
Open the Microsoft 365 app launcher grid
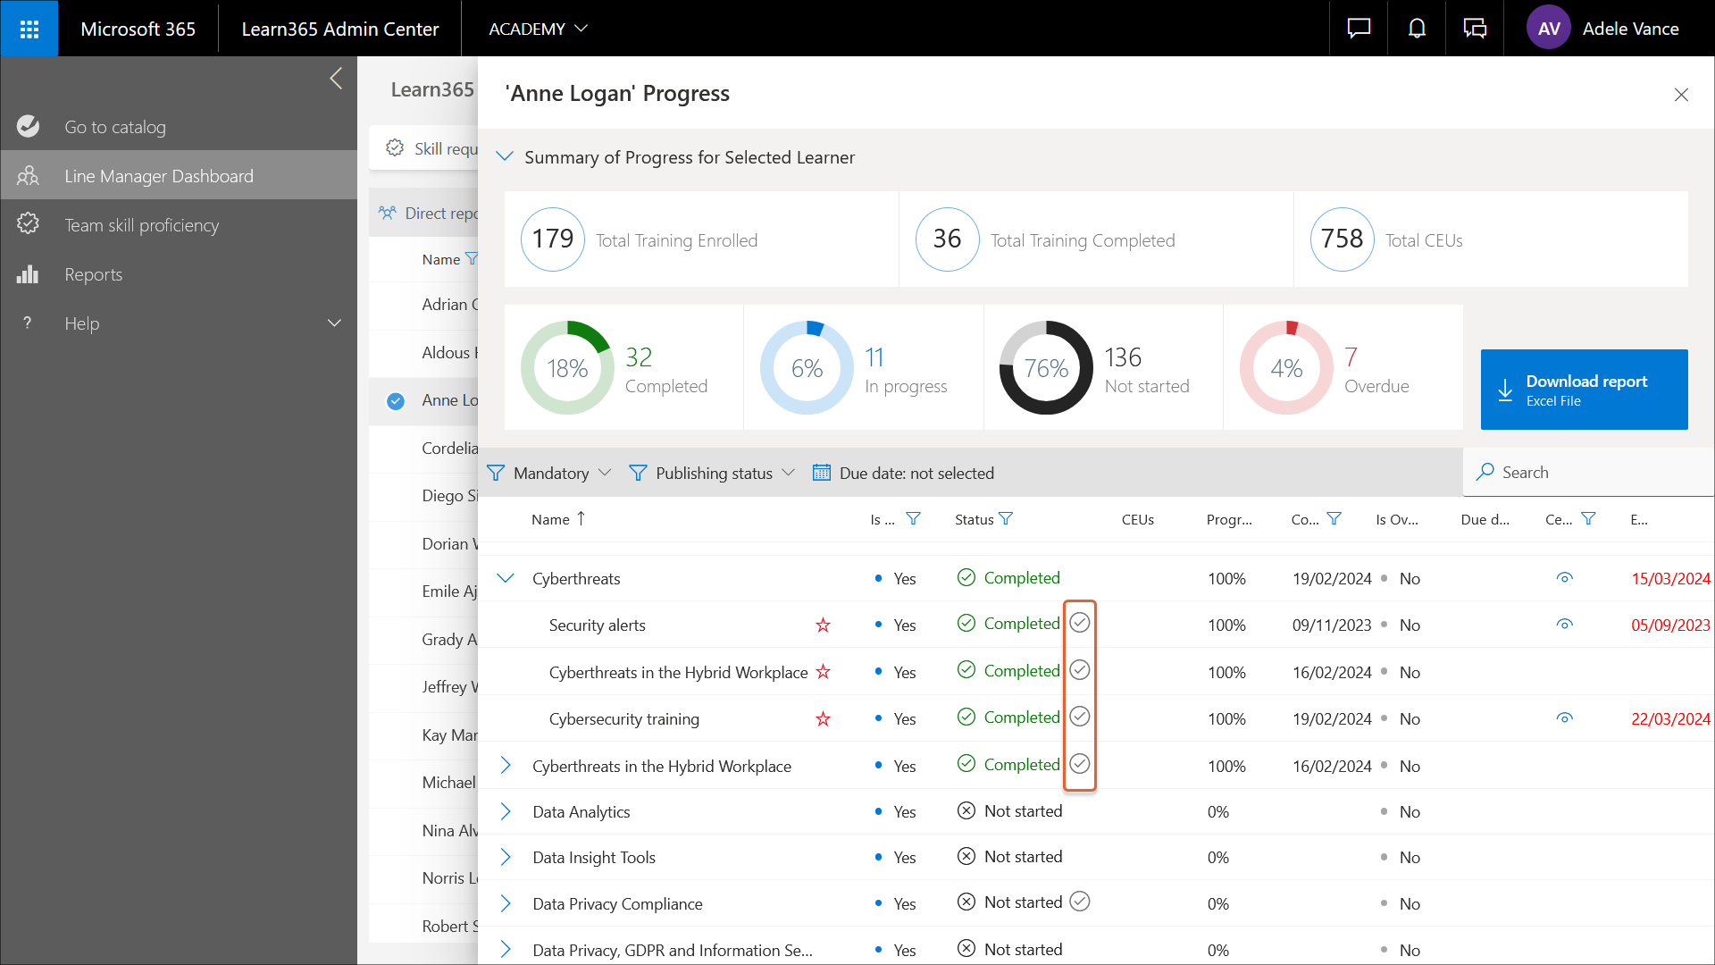[x=29, y=29]
